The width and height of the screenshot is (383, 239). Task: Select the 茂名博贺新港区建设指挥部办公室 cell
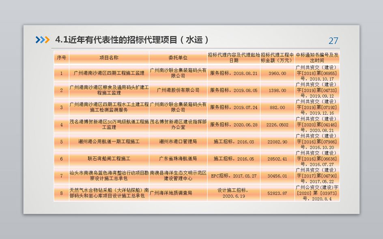pos(178,124)
